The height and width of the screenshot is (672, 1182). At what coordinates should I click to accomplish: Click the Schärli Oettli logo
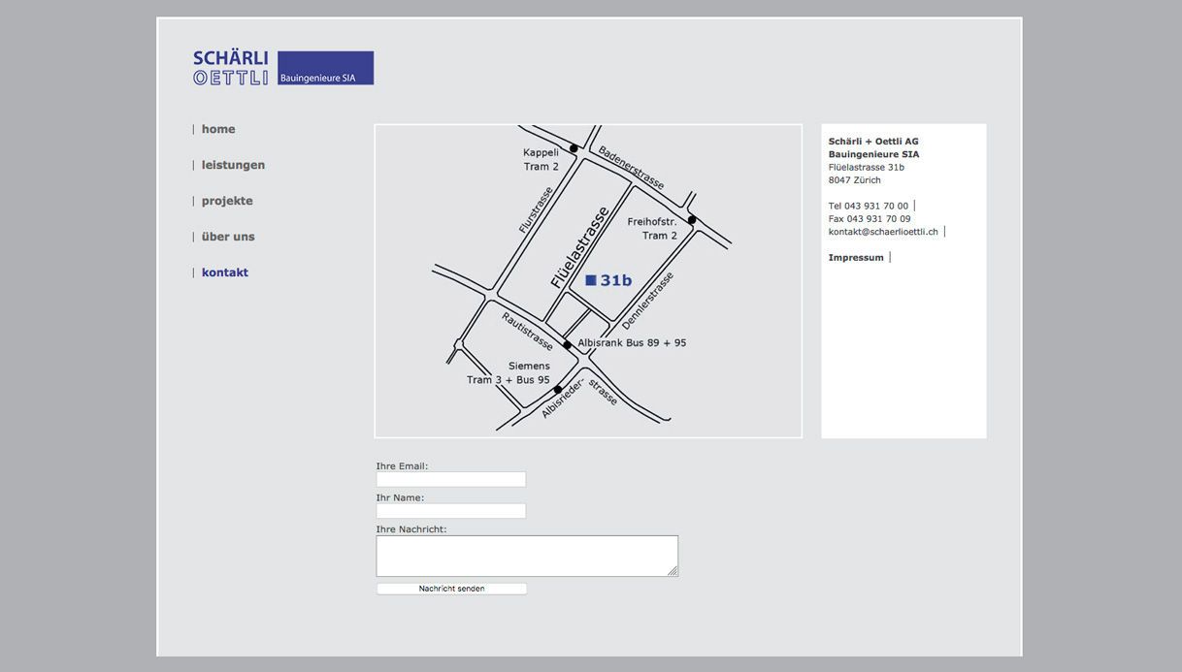click(x=231, y=68)
